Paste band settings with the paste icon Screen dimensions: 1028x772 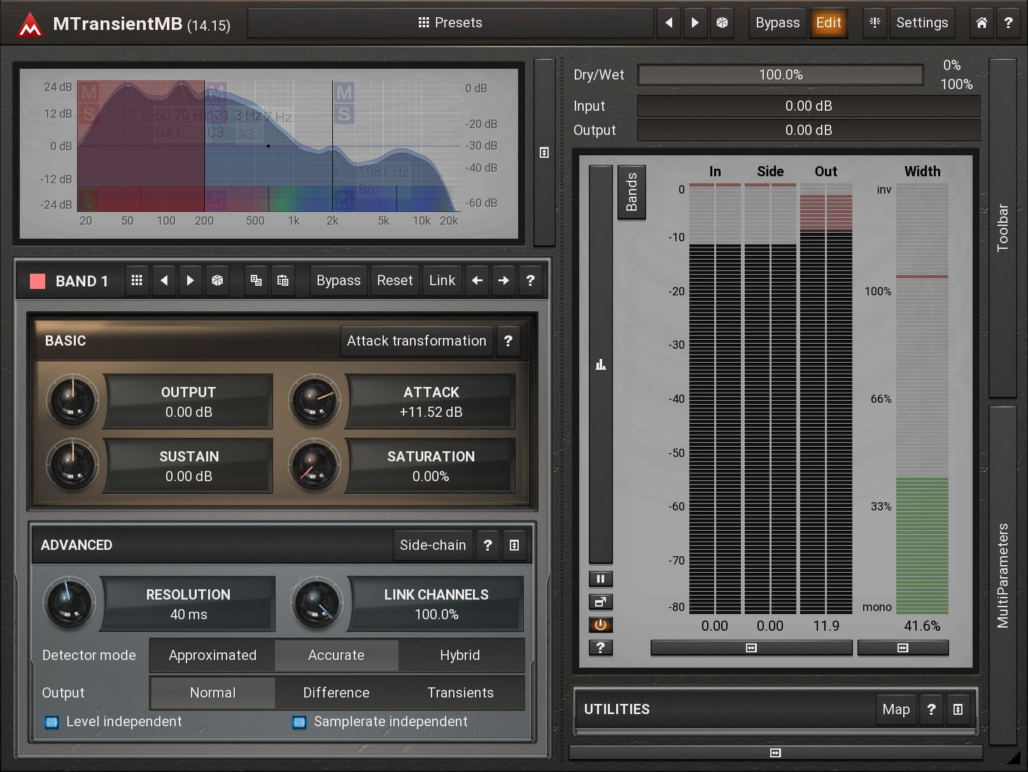(283, 281)
